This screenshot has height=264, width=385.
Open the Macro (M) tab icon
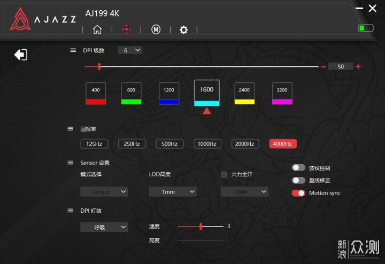156,29
